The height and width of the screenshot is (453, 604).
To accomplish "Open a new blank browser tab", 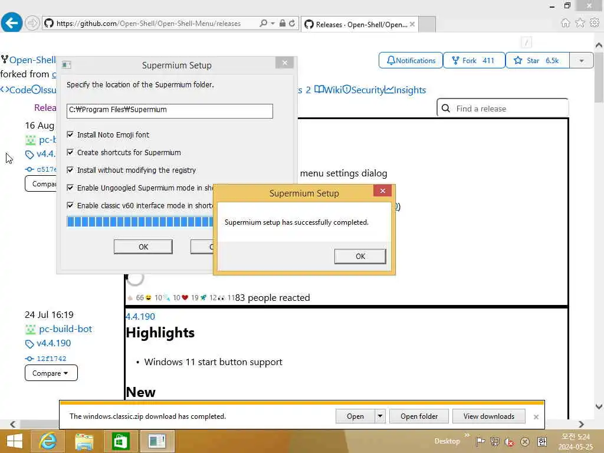I will (427, 24).
